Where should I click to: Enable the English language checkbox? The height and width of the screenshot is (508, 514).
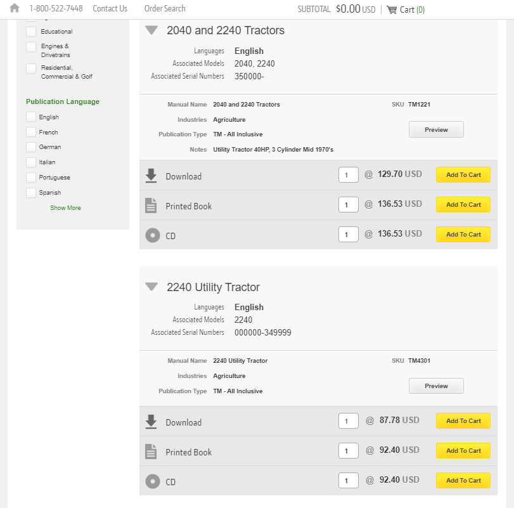(31, 117)
